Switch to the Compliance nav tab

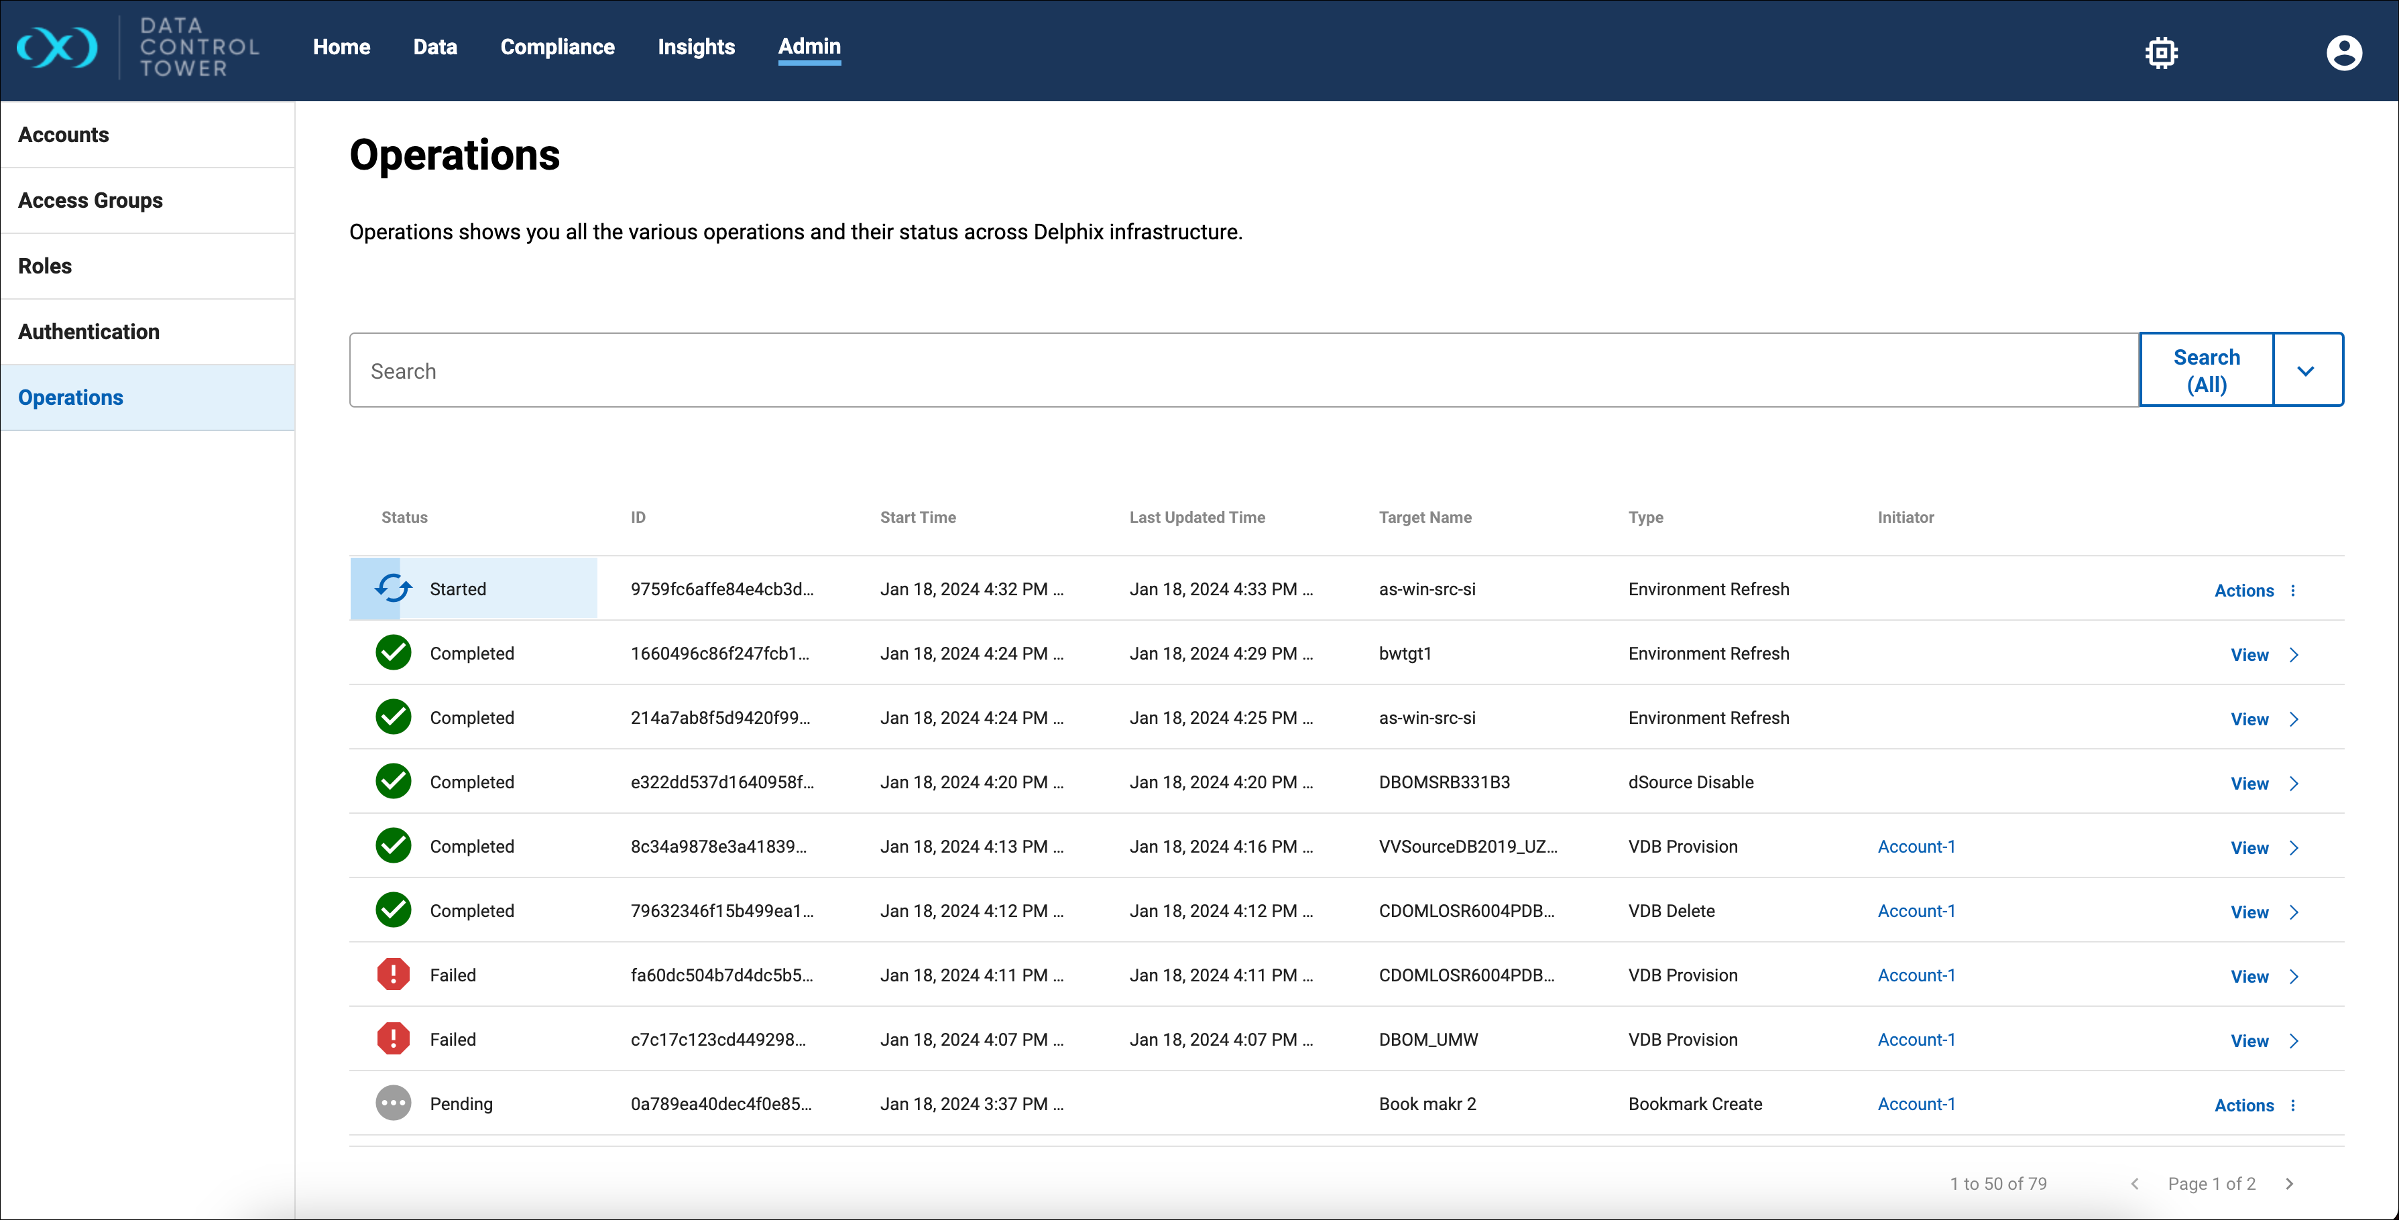[557, 46]
